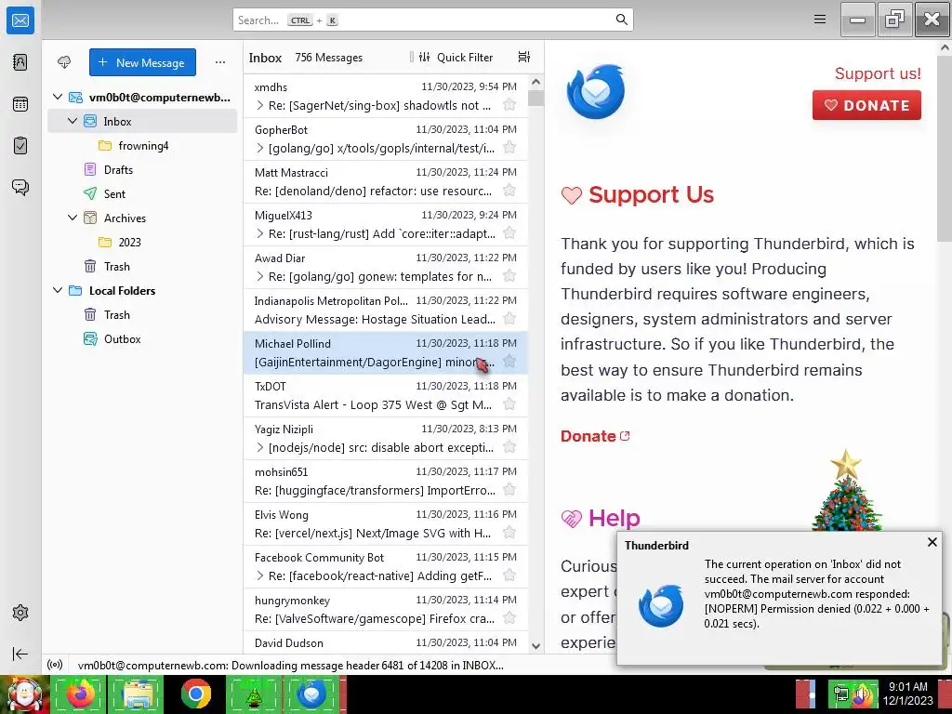Star the mohsin651 message
The height and width of the screenshot is (714, 952).
[x=510, y=490]
